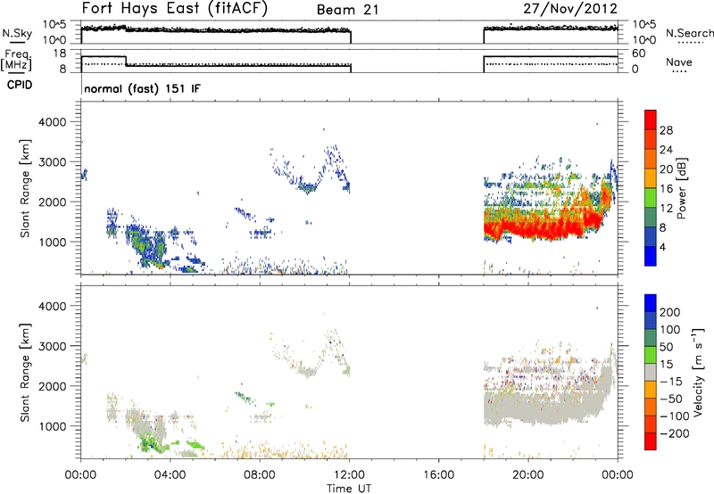Select the Beam 21 label

tap(347, 10)
